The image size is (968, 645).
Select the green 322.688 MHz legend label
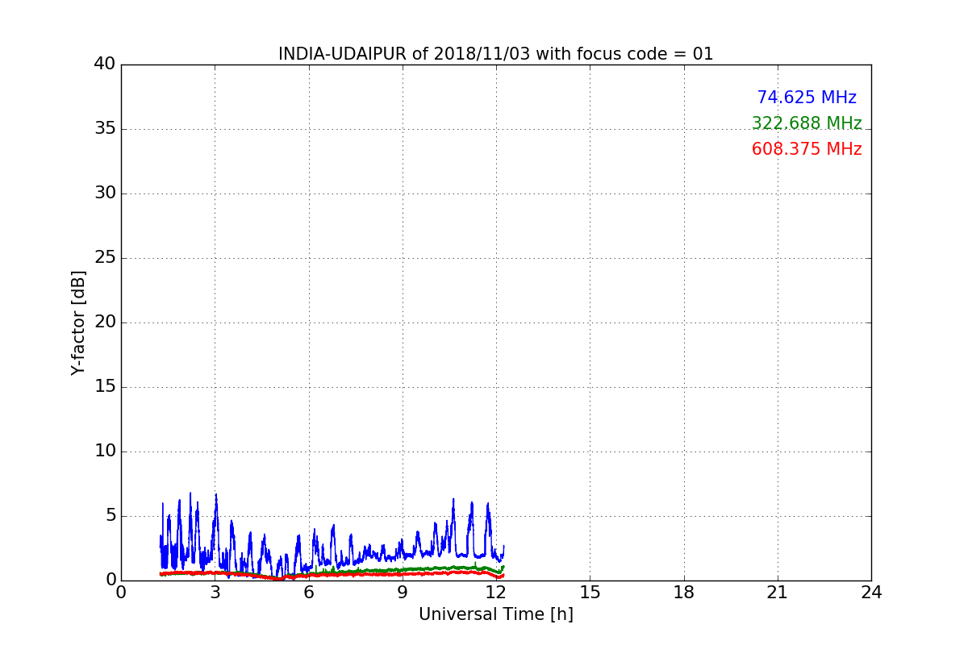click(x=807, y=123)
